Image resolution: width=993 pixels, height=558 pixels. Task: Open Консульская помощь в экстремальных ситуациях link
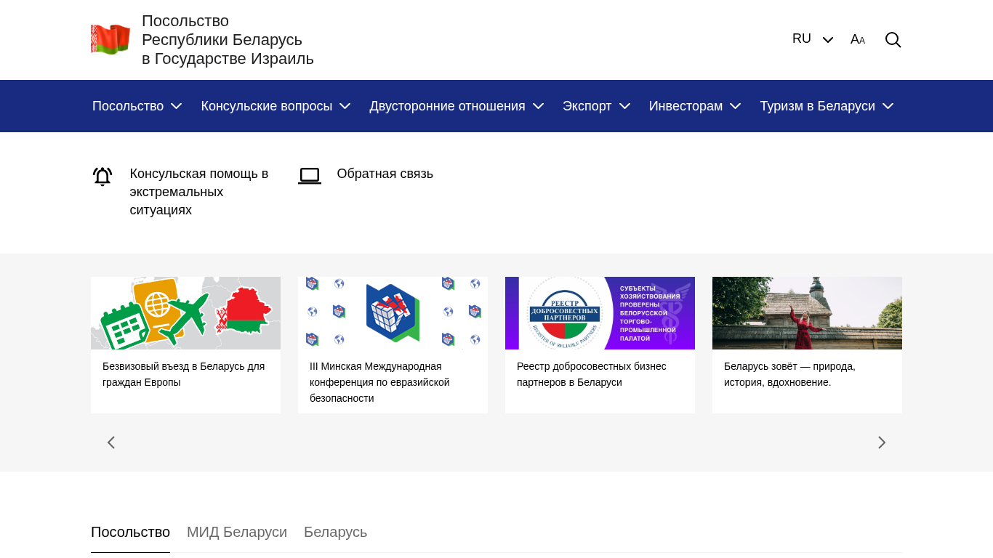(x=199, y=192)
